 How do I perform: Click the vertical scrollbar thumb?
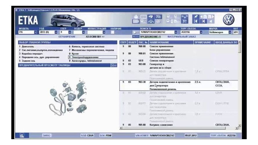point(240,48)
